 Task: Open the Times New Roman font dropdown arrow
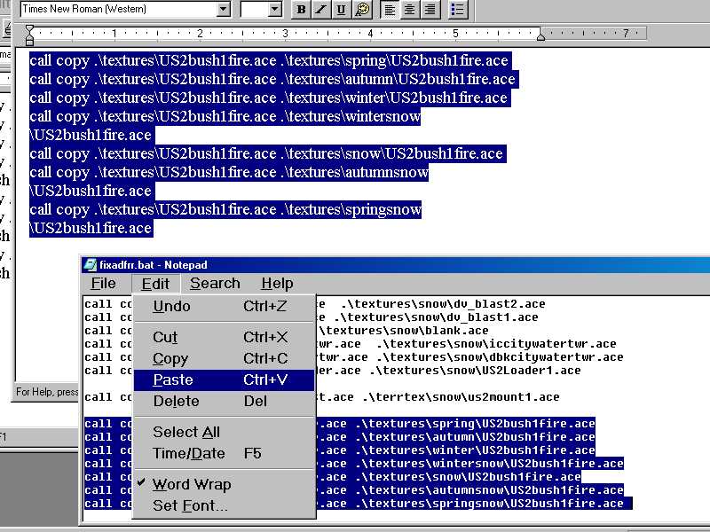(223, 9)
